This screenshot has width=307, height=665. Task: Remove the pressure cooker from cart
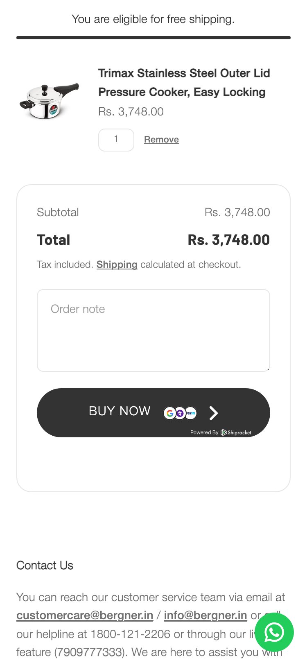[x=161, y=140]
